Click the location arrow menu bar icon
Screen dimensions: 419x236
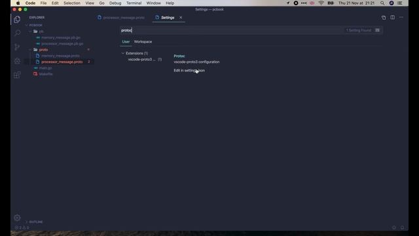click(288, 3)
